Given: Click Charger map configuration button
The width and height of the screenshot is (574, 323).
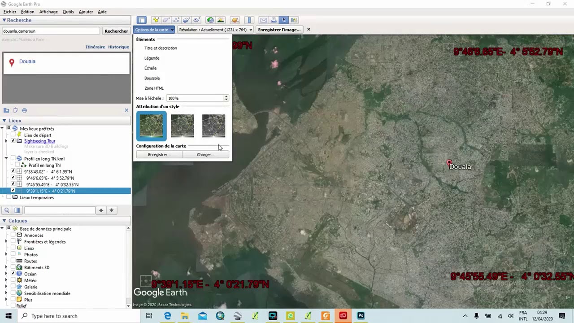Looking at the screenshot, I should tap(206, 155).
